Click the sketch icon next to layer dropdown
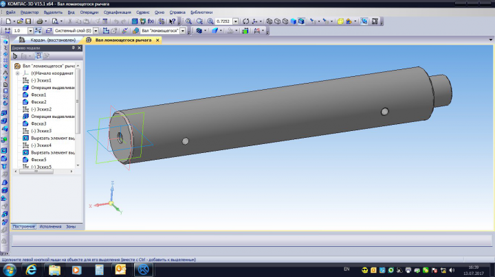This screenshot has height=277, width=495. tap(106, 31)
